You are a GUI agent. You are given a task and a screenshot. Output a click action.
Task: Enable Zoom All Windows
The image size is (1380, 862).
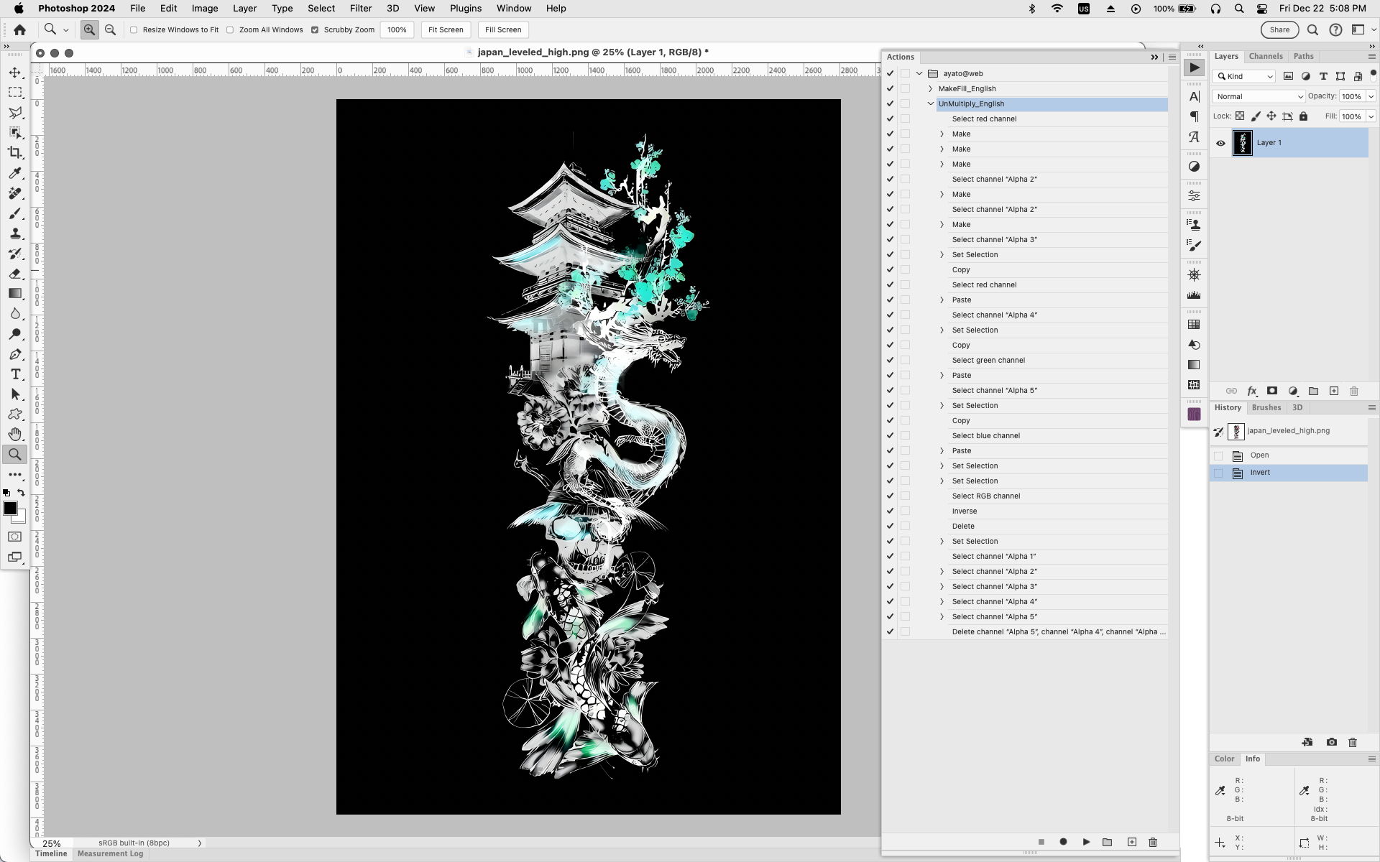tap(230, 30)
